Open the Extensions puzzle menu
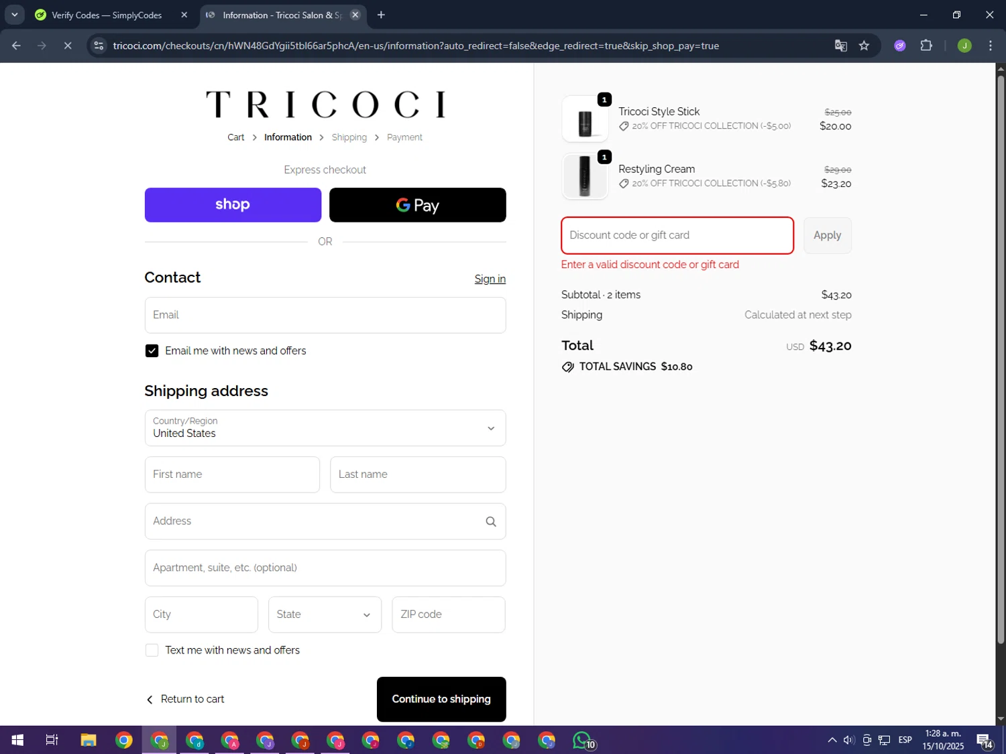1006x754 pixels. click(926, 46)
